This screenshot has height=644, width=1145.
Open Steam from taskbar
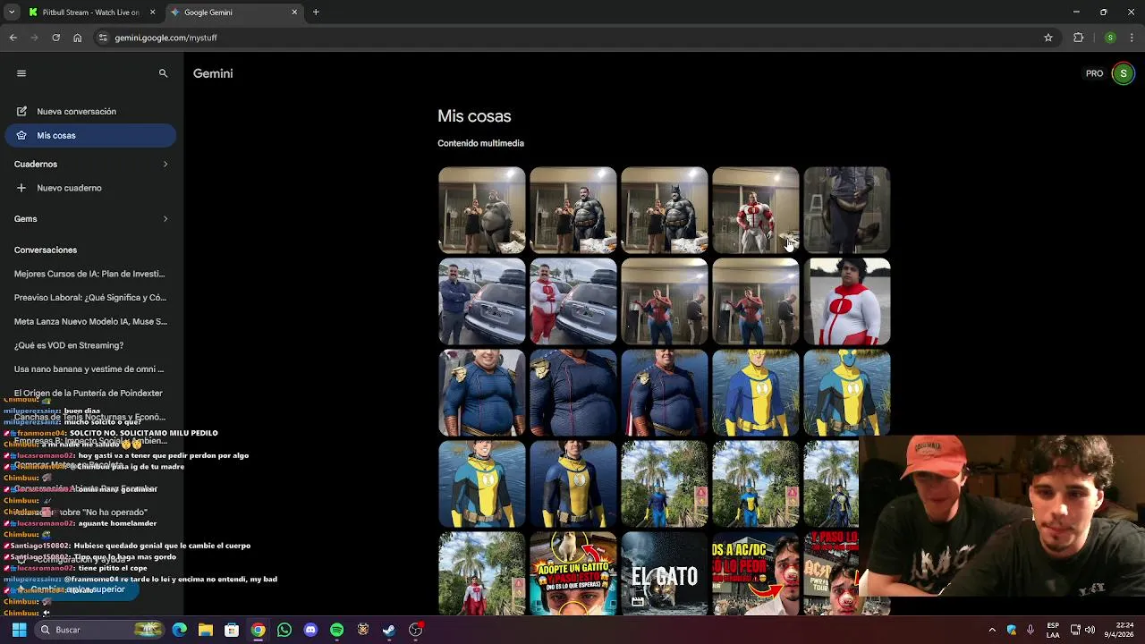click(389, 630)
